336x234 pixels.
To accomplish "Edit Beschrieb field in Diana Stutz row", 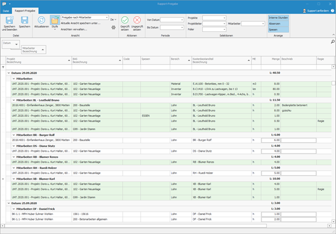I will [x=298, y=151].
